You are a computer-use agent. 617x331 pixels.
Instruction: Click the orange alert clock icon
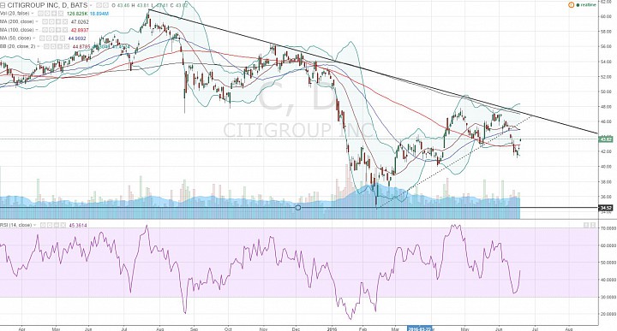[x=571, y=5]
